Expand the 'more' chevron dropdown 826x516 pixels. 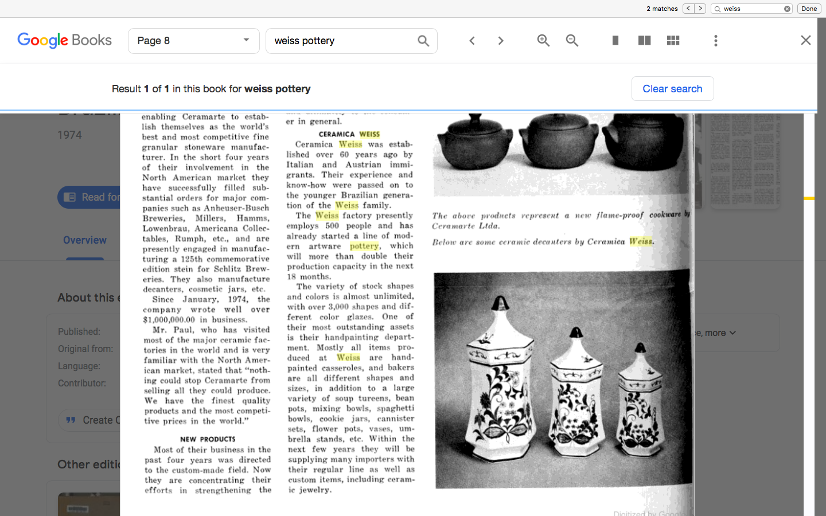pos(732,333)
